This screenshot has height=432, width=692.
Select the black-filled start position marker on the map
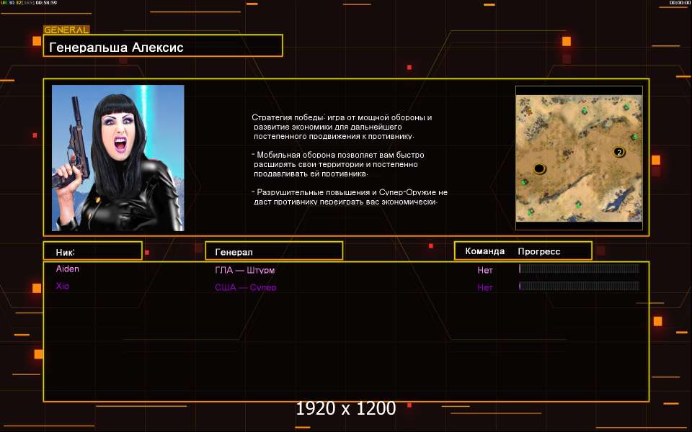point(539,168)
